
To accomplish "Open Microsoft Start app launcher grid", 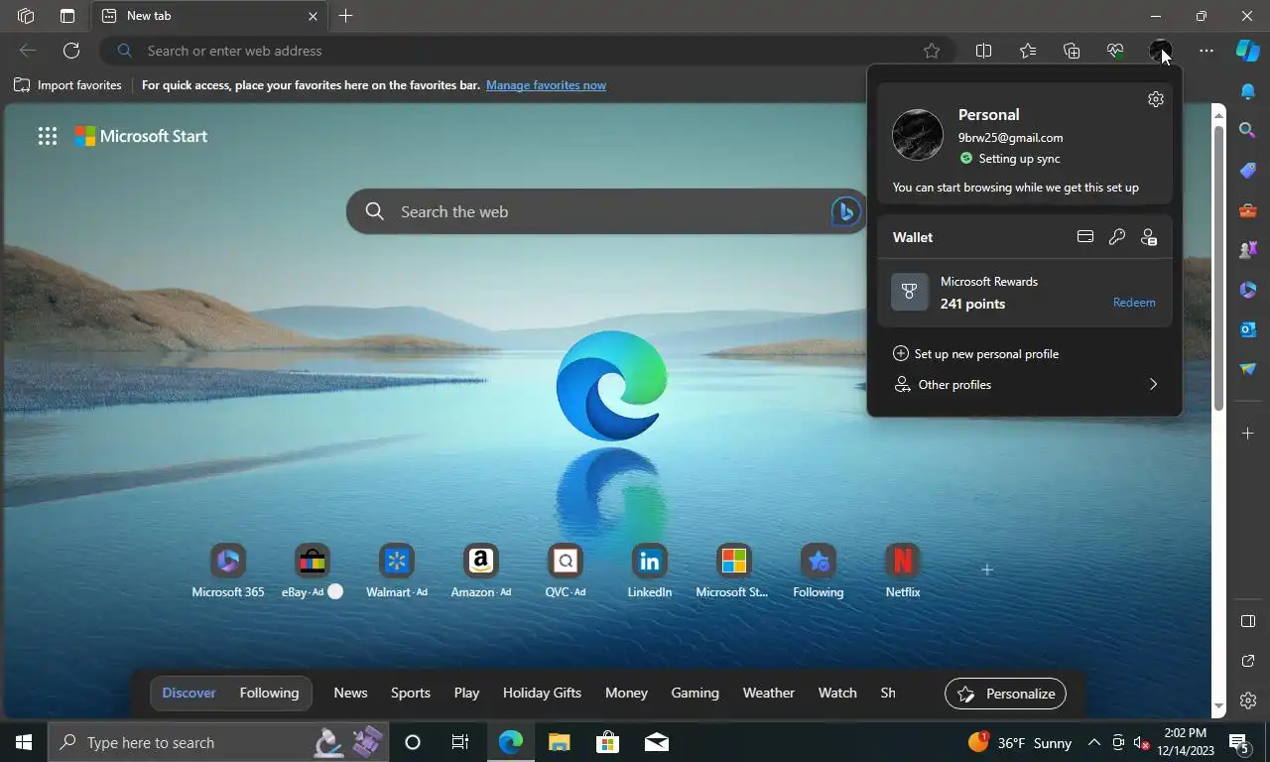I will [x=48, y=137].
